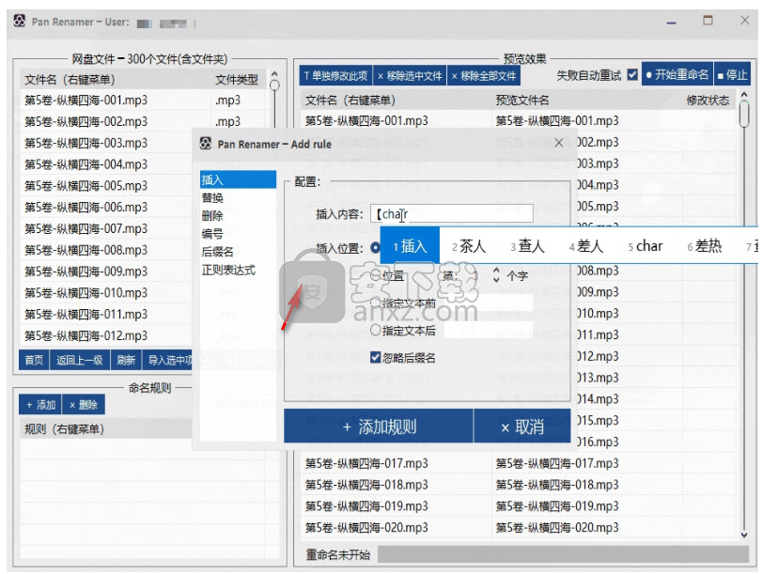The width and height of the screenshot is (762, 574).
Task: Choose IME candidate 1 插入
Action: (x=411, y=246)
